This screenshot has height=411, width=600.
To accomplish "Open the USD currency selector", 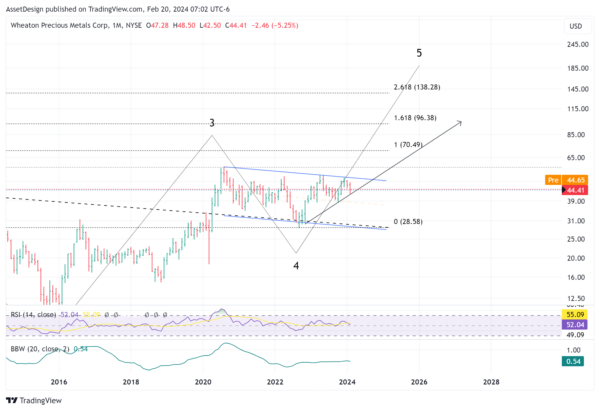I will click(577, 26).
